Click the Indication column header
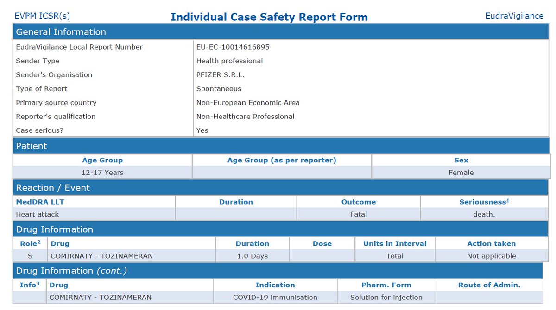556x310 pixels. 275,285
